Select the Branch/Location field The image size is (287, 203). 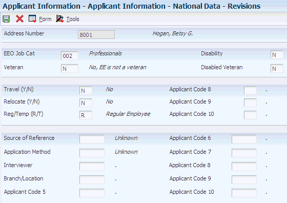pos(92,179)
